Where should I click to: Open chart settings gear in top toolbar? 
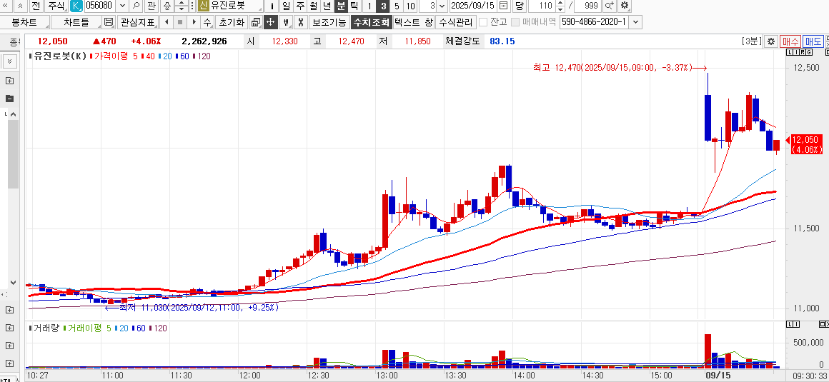pyautogui.click(x=625, y=6)
